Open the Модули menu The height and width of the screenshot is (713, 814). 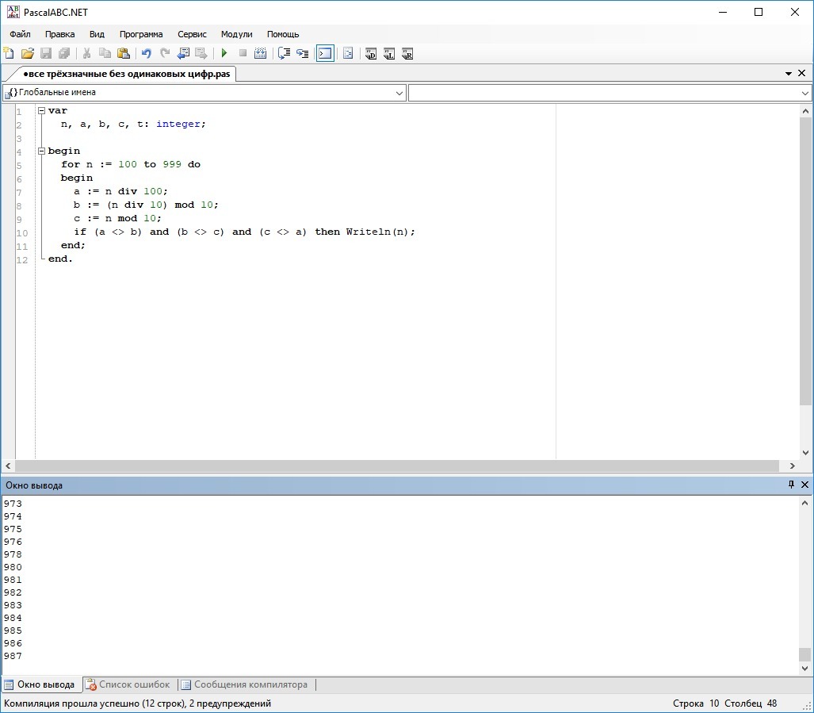(236, 34)
